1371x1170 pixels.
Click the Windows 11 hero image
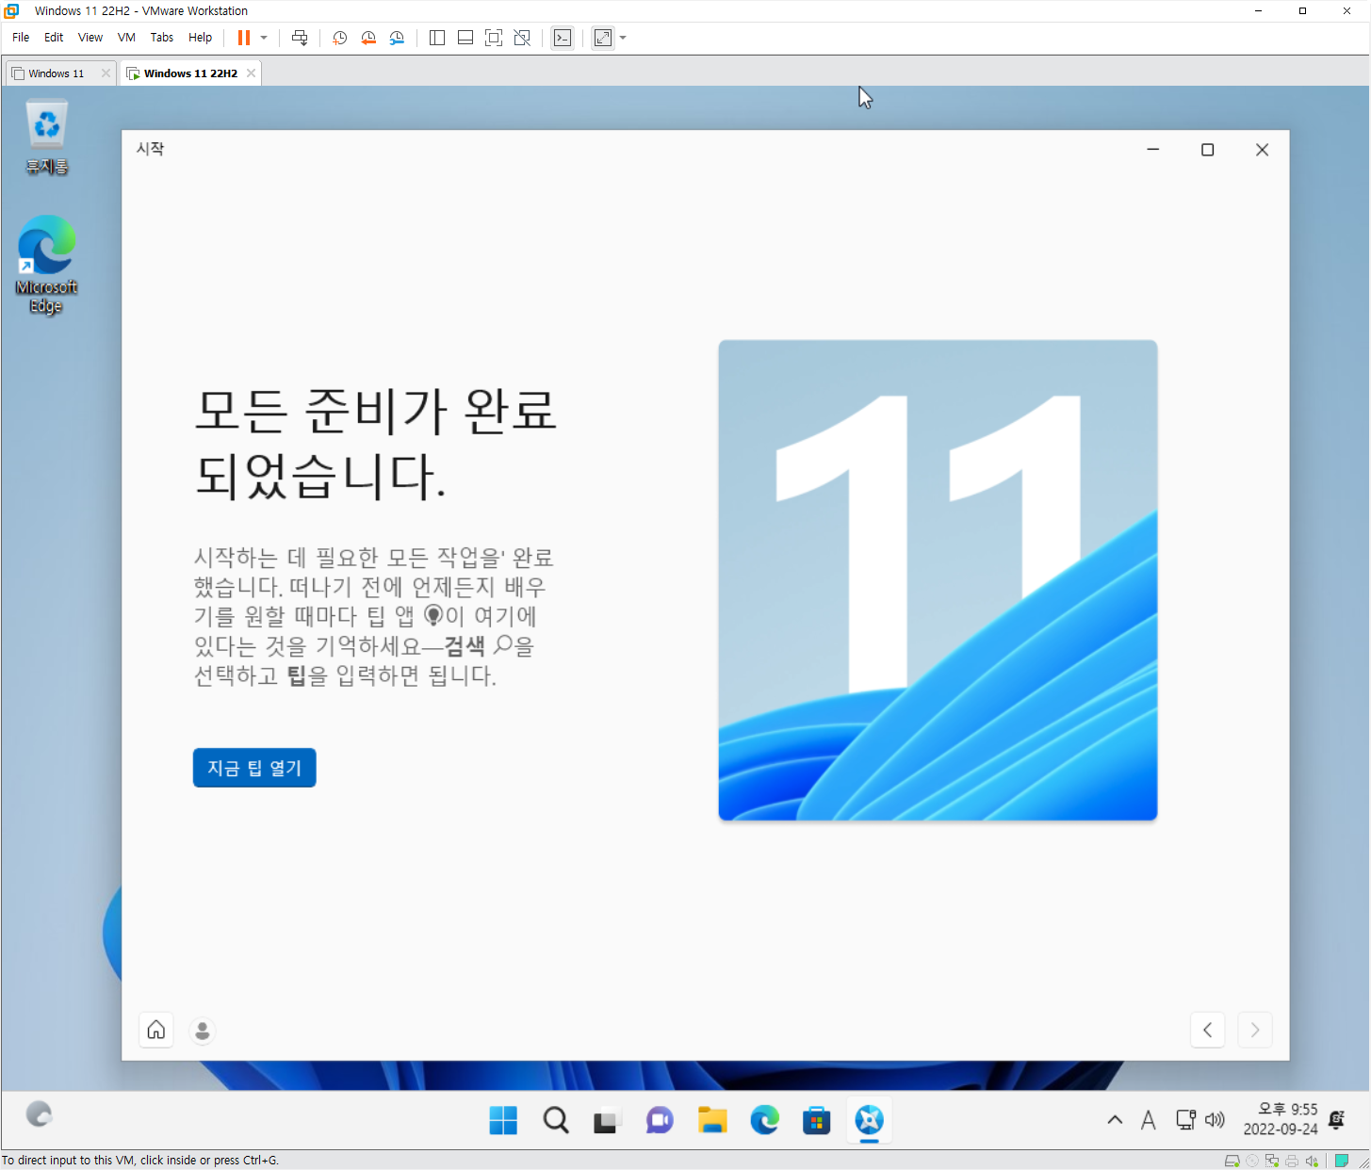(938, 580)
